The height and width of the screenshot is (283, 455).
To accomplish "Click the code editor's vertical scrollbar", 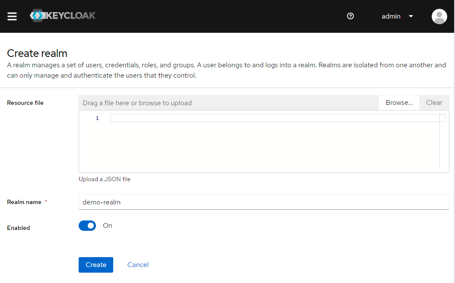I will pyautogui.click(x=442, y=141).
